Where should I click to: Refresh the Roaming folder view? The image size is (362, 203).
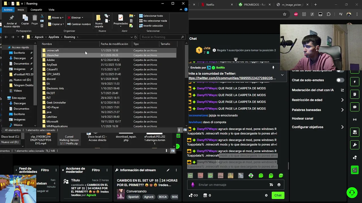click(135, 37)
